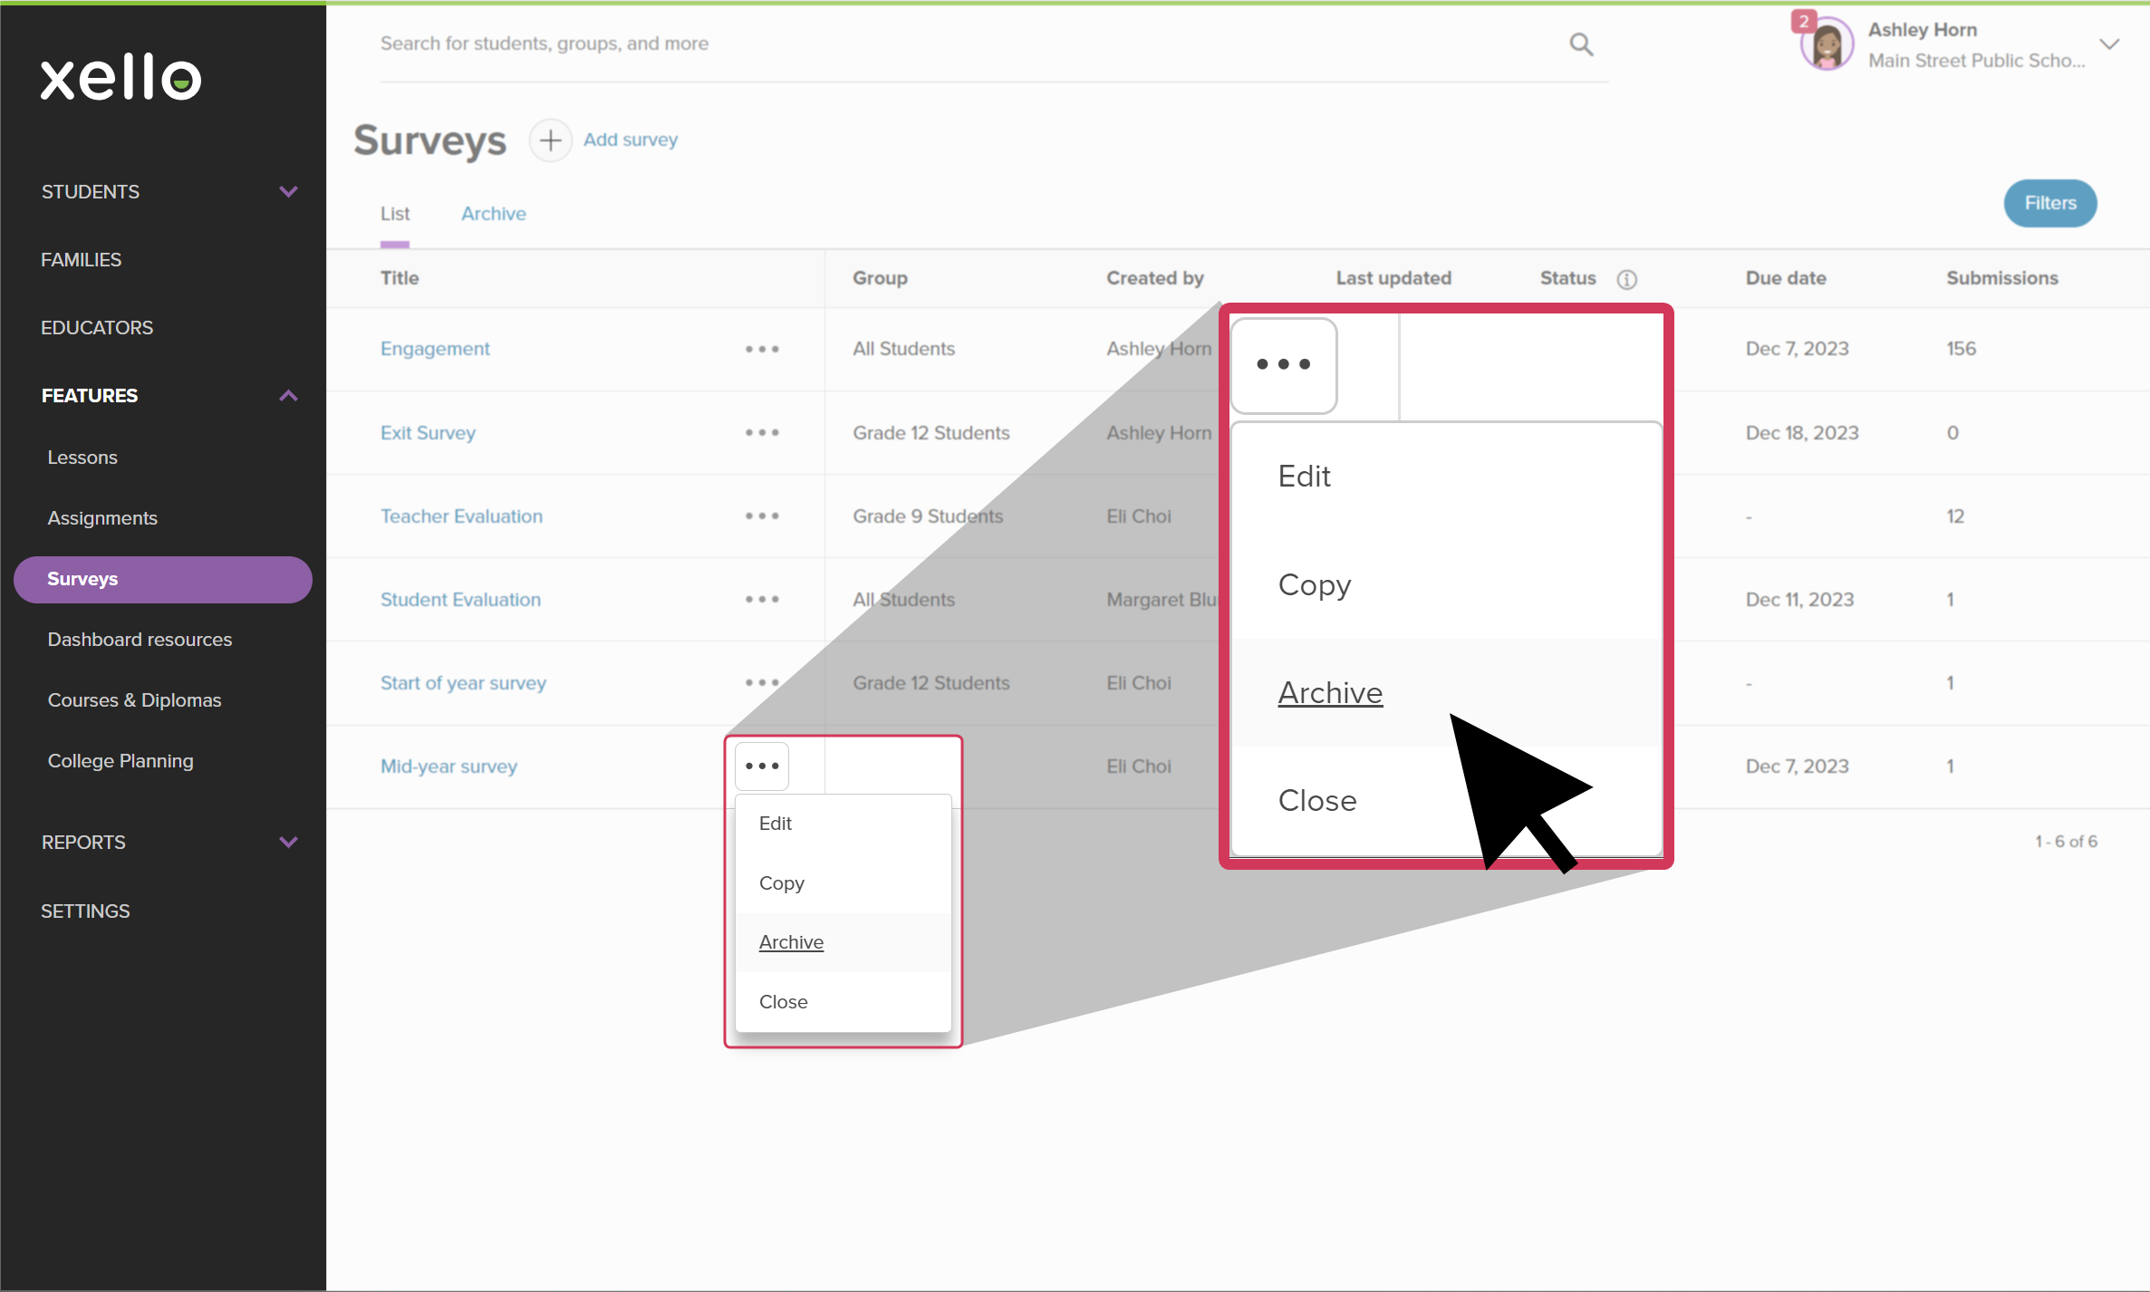Viewport: 2150px width, 1292px height.
Task: Click the Xello logo
Action: (x=121, y=77)
